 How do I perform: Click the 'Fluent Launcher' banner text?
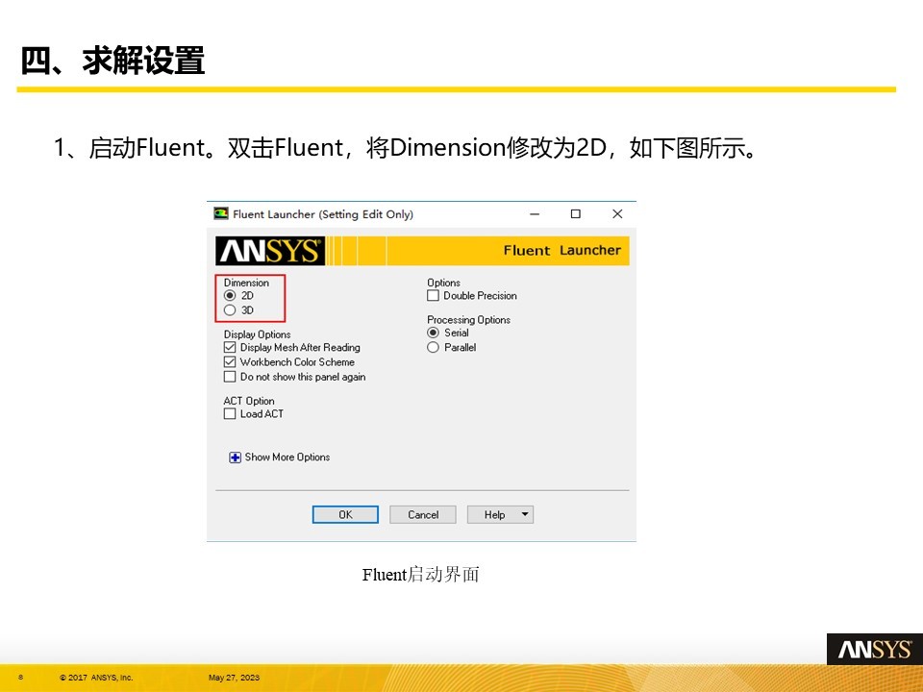pos(561,251)
